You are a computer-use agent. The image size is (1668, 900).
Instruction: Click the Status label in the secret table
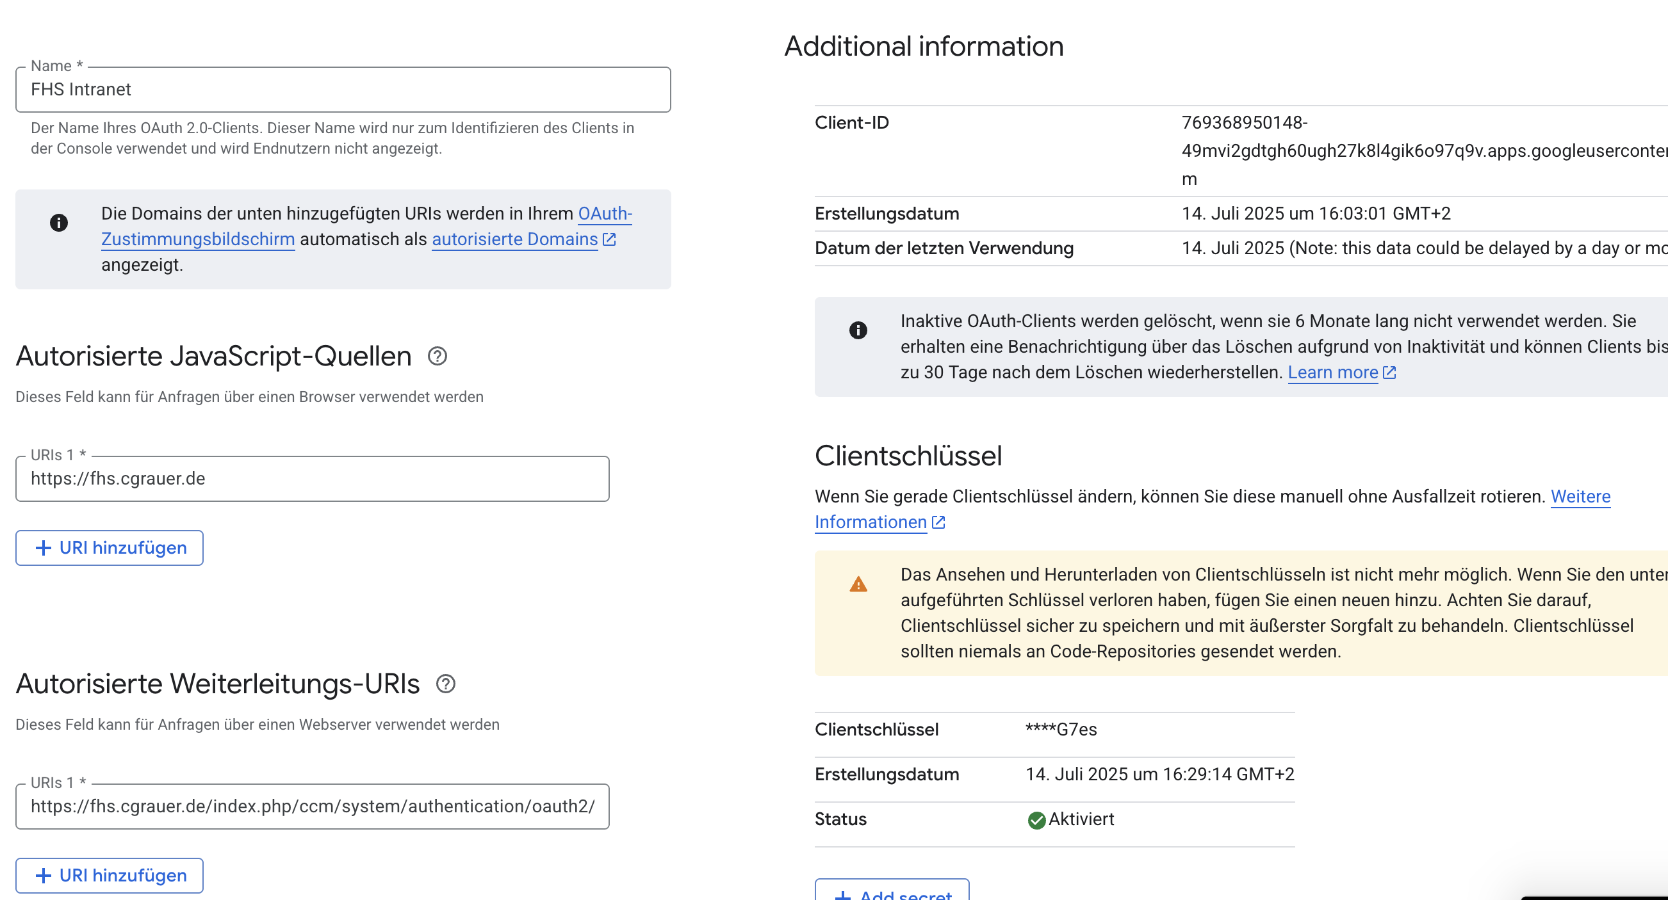pyautogui.click(x=840, y=819)
